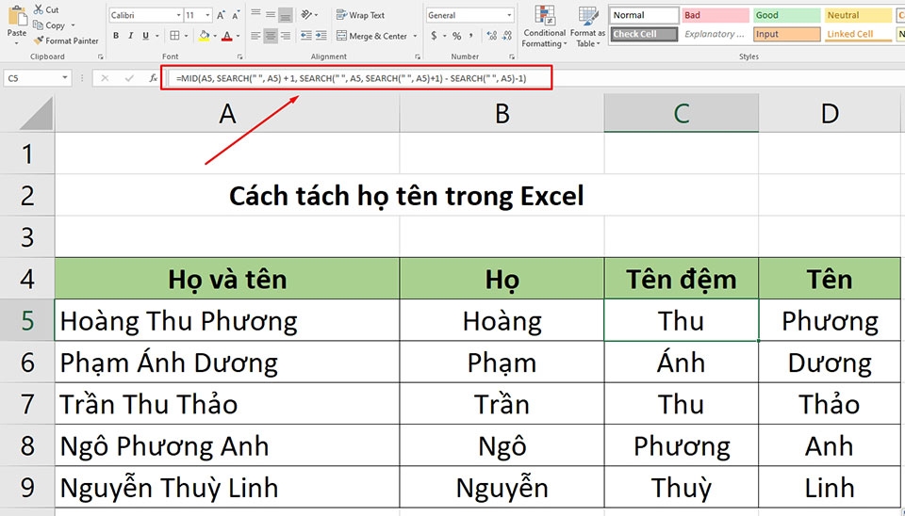Image resolution: width=905 pixels, height=516 pixels.
Task: Apply Accounting Number Format dollar sign
Action: pyautogui.click(x=434, y=36)
